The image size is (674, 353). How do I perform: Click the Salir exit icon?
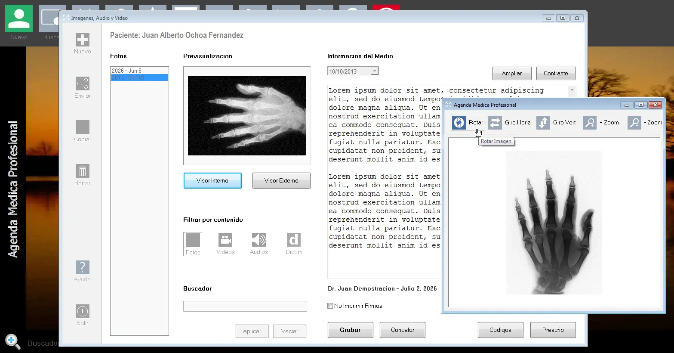(82, 311)
